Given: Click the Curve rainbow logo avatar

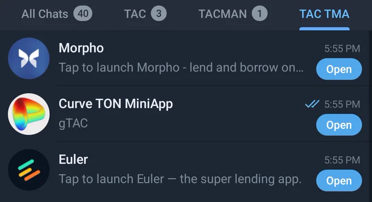Looking at the screenshot, I should click(x=28, y=114).
